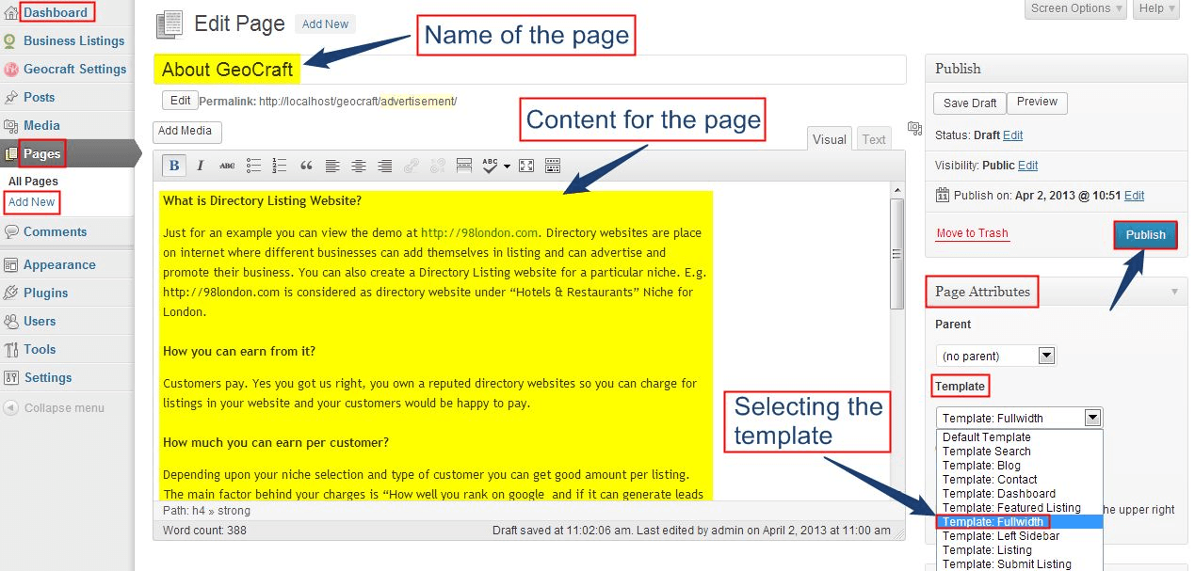1195x571 pixels.
Task: Enter distraction-free fullscreen mode
Action: pyautogui.click(x=526, y=166)
